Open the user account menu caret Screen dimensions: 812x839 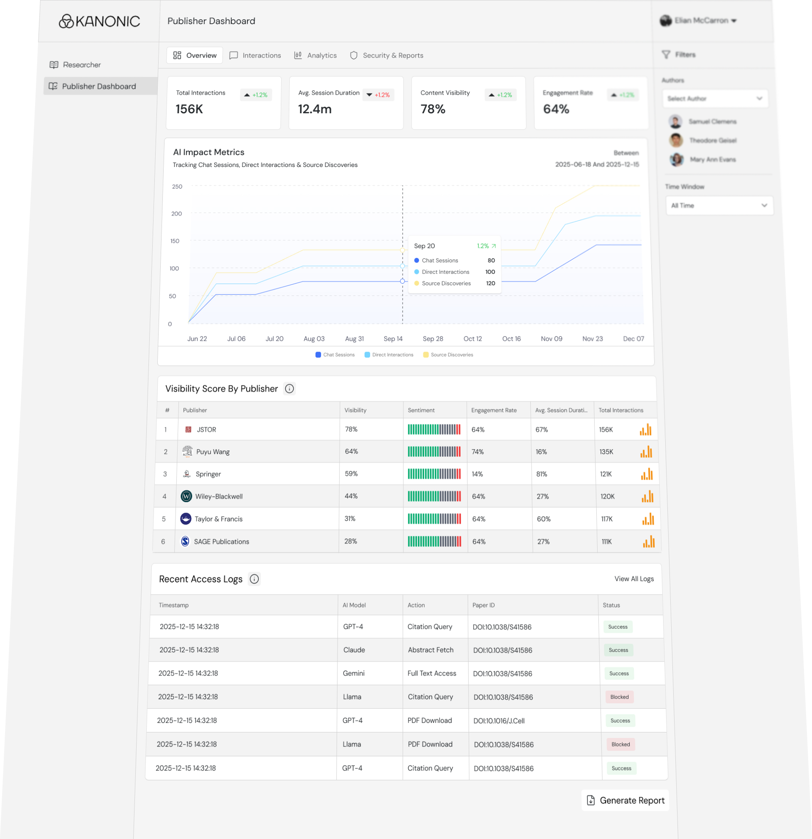point(734,21)
